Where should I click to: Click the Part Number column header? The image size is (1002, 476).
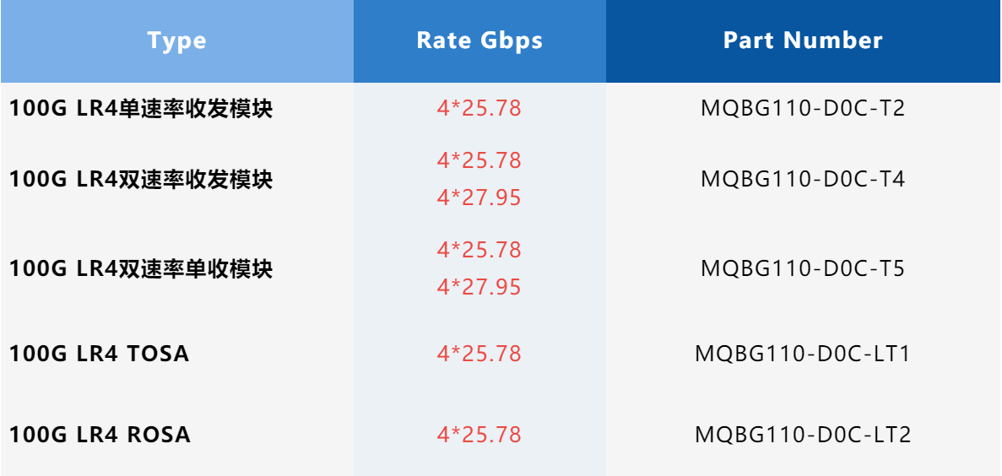click(x=803, y=41)
